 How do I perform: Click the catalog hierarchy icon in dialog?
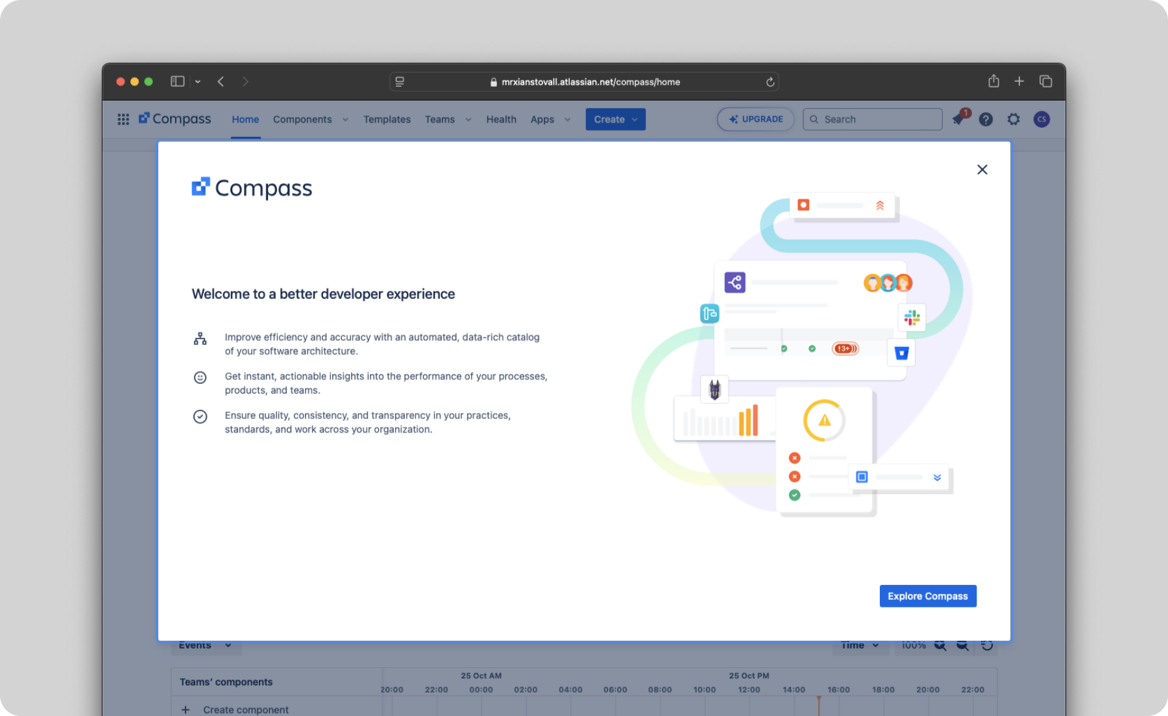(x=200, y=339)
